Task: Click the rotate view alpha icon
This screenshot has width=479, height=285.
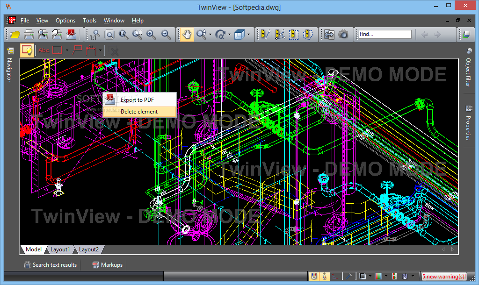Action: pyautogui.click(x=220, y=35)
